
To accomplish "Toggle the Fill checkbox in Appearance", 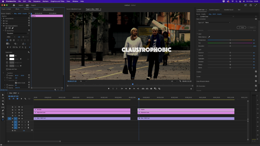I will click(7, 56).
